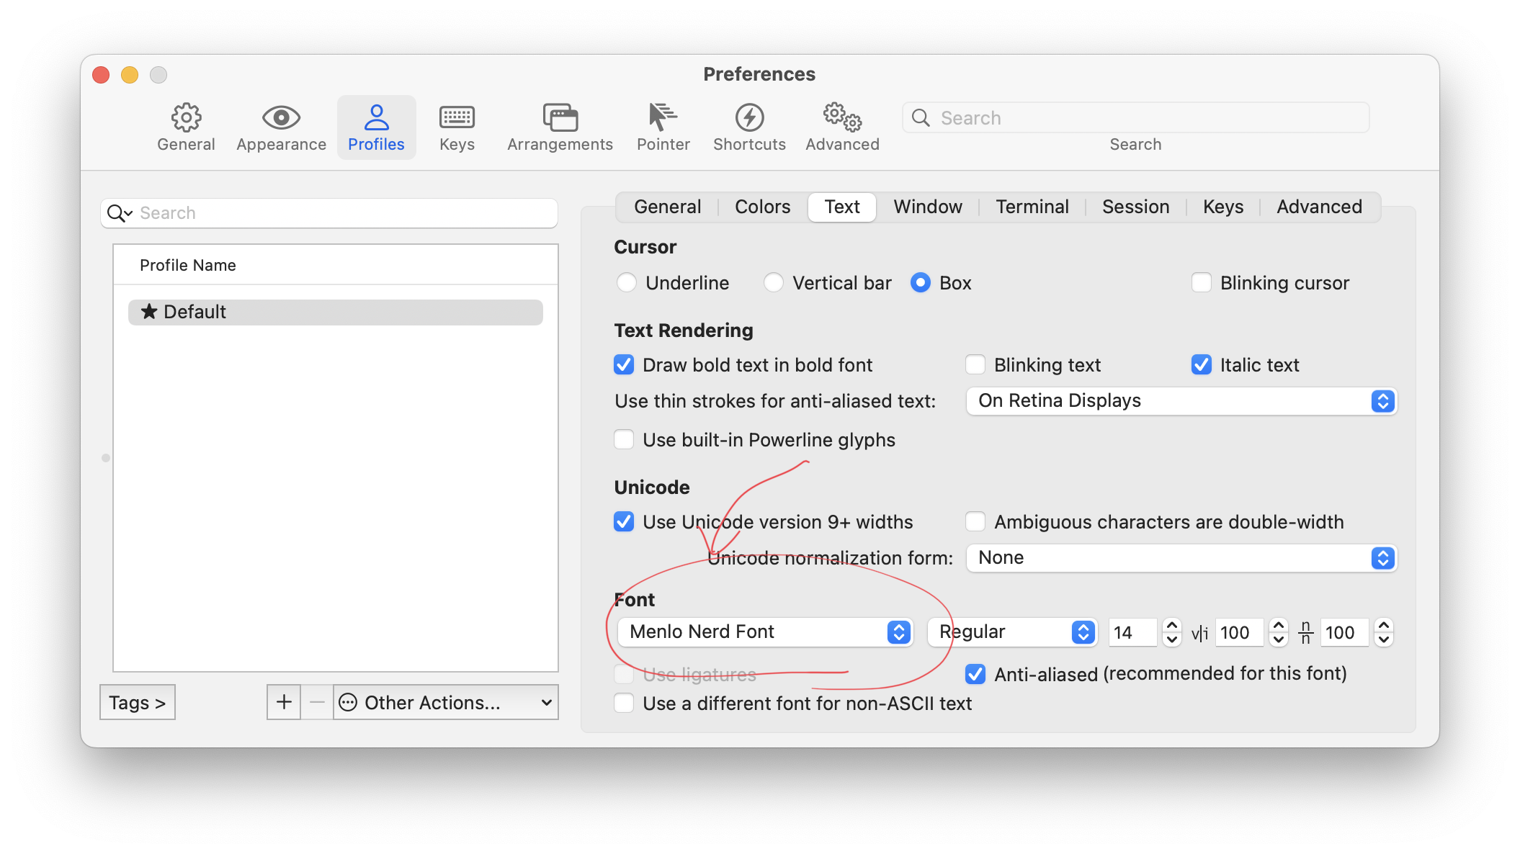Expand the Unicode normalization form dropdown

tap(1181, 558)
